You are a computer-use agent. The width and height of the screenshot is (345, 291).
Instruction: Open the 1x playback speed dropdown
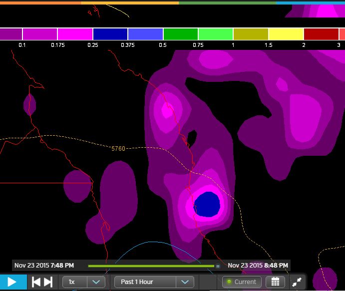[84, 282]
